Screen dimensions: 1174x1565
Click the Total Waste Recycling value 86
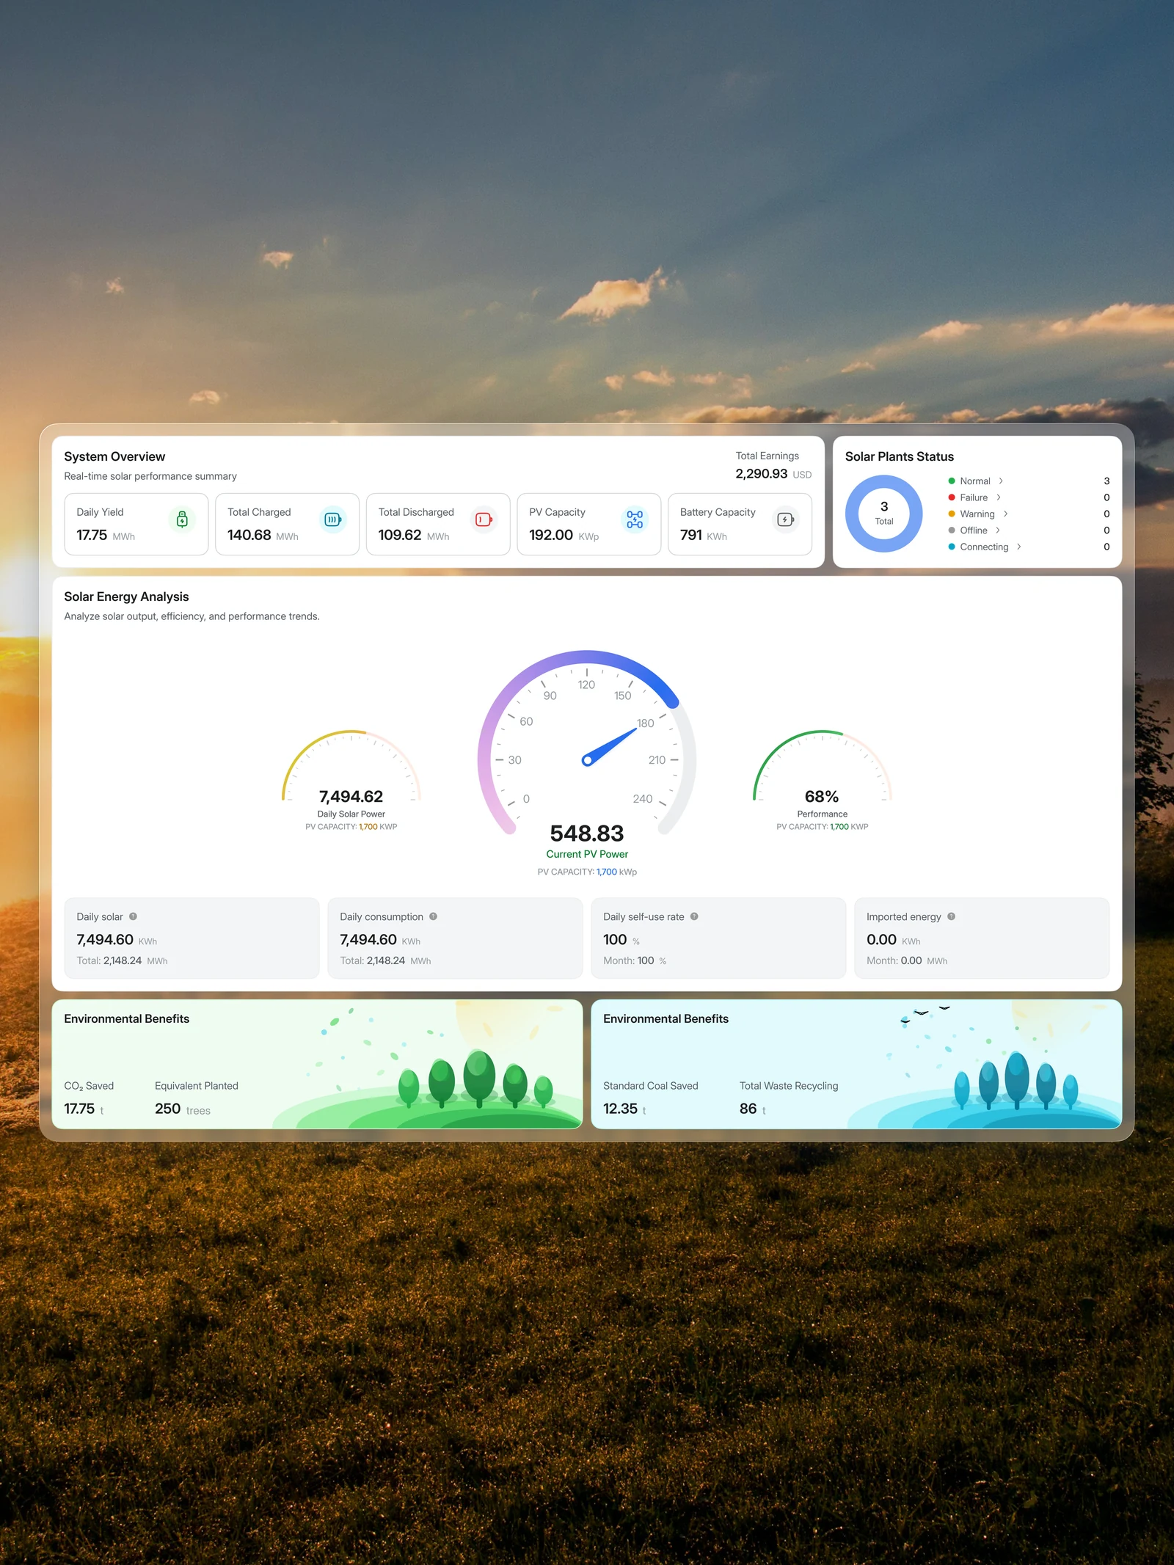[x=748, y=1109]
